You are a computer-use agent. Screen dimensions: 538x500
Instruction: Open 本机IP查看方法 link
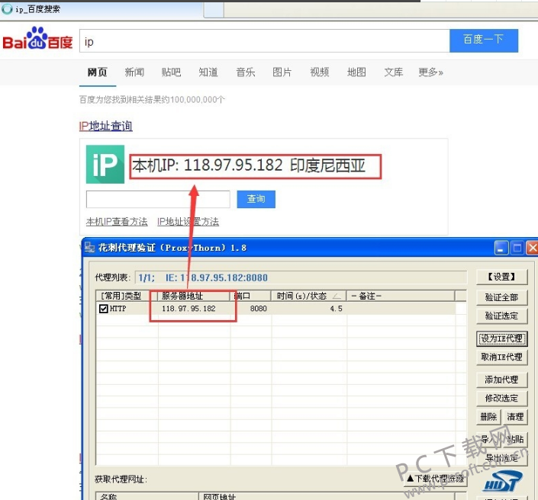pyautogui.click(x=117, y=222)
